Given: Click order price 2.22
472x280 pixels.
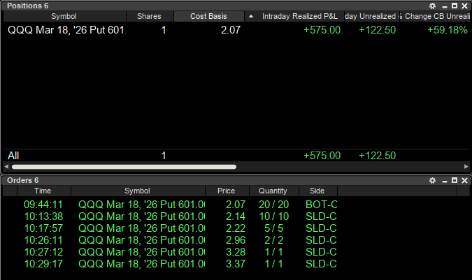Looking at the screenshot, I should (x=236, y=228).
